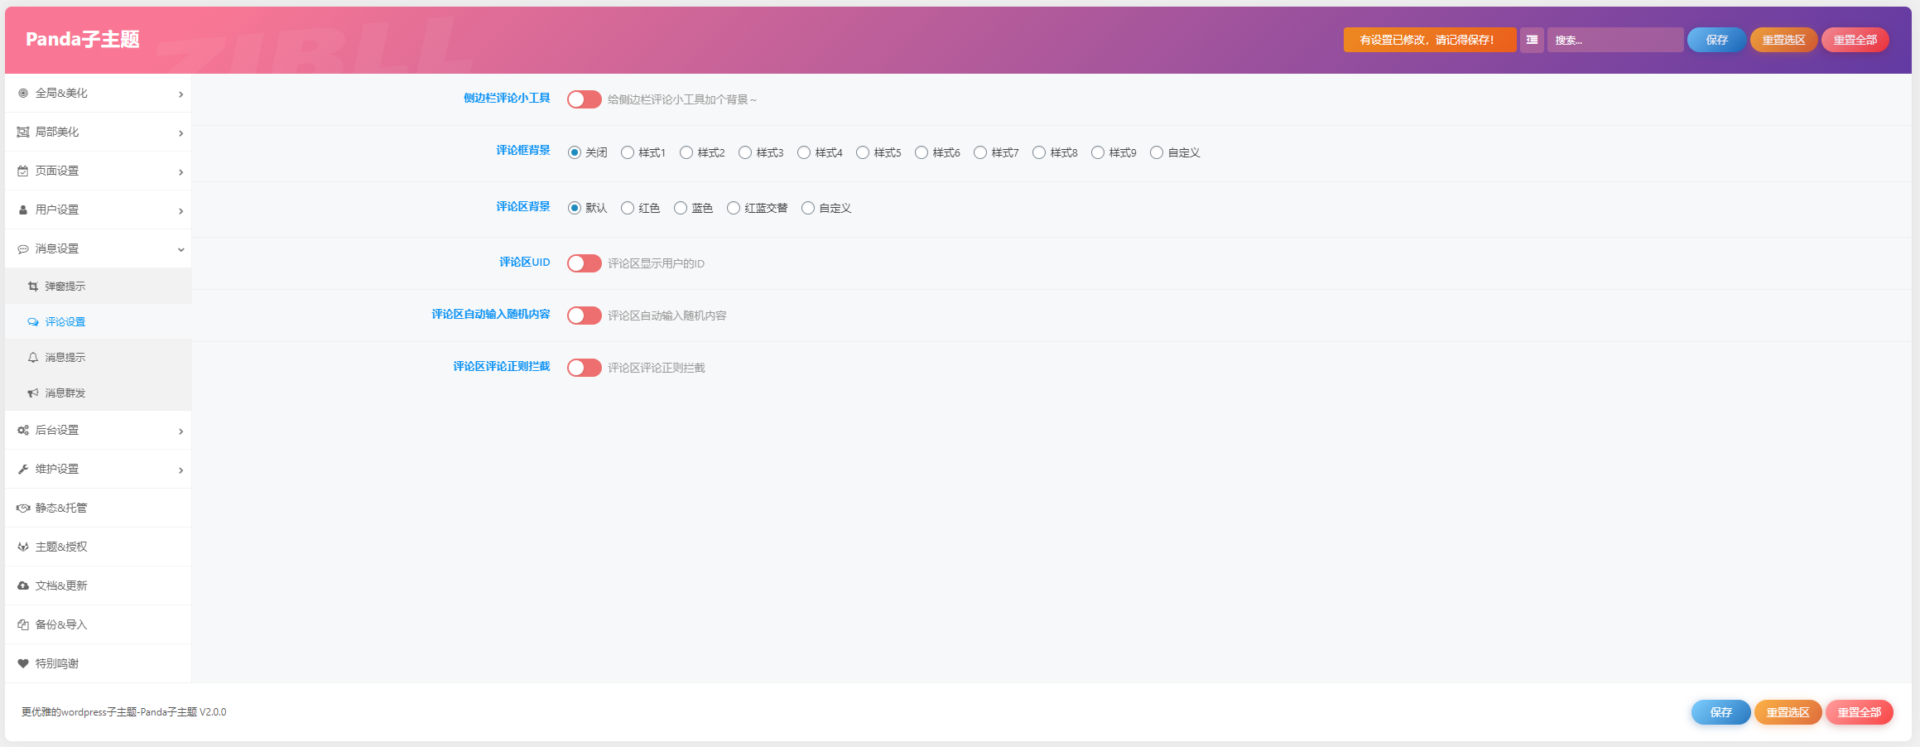Click the top 重置全部 button

[x=1855, y=40]
